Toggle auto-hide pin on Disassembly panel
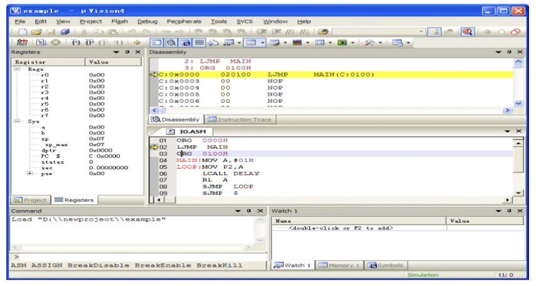Viewport: 536px width, 286px height. [509, 52]
